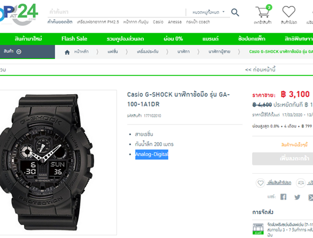Viewport: 313px width, 238px height.
Task: Click the add to cart button
Action: (283, 158)
